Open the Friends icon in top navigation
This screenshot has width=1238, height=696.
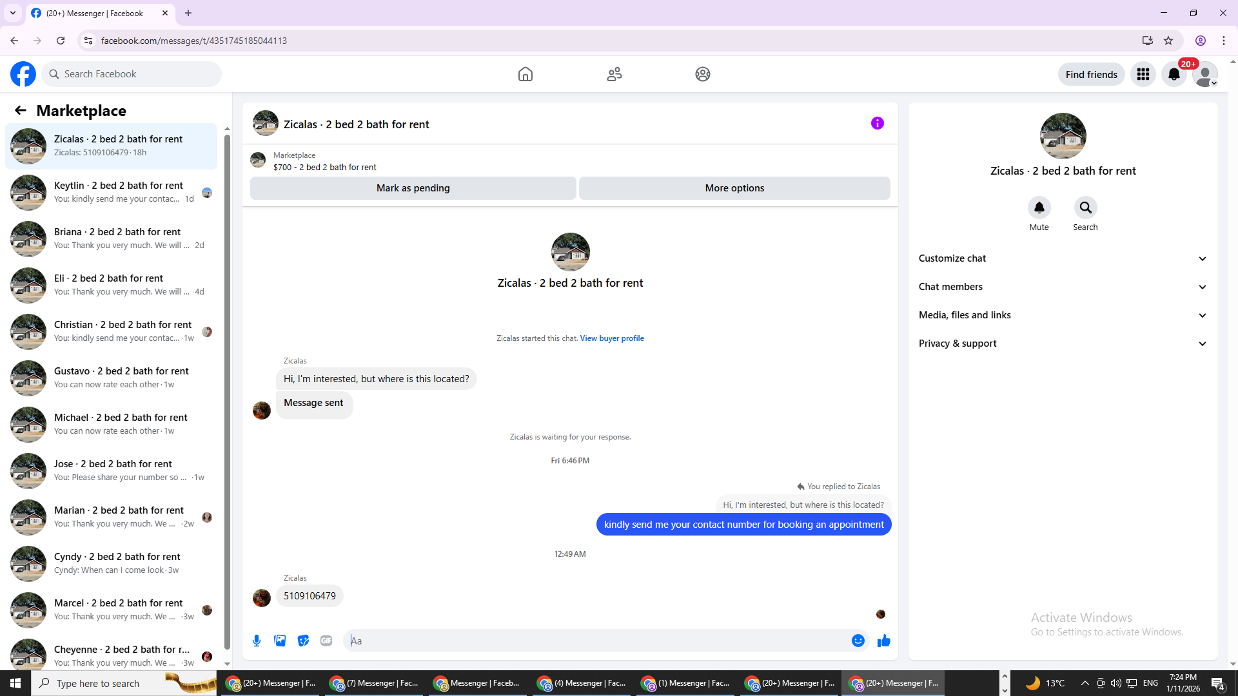[614, 74]
